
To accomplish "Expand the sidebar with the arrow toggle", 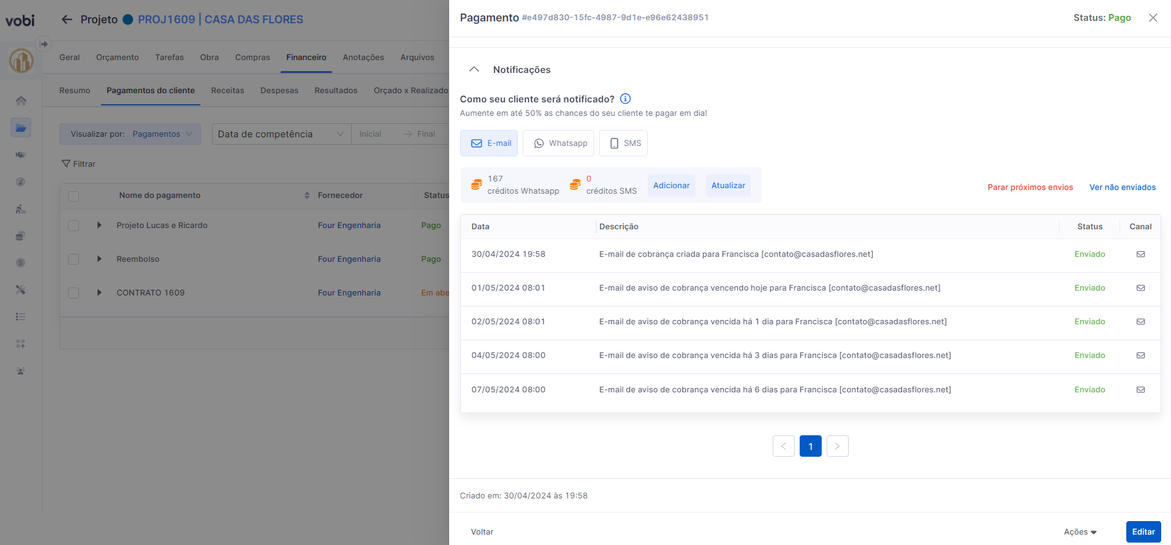I will tap(44, 44).
